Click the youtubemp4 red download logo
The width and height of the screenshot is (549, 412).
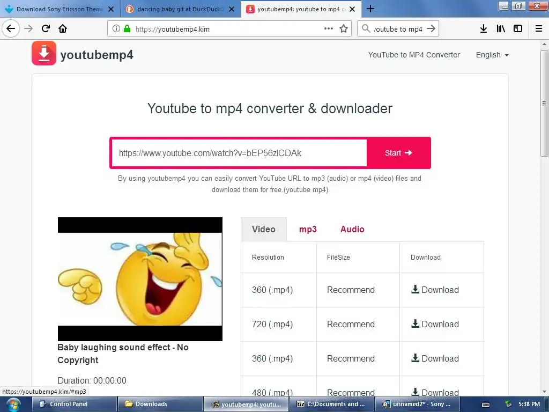[44, 53]
